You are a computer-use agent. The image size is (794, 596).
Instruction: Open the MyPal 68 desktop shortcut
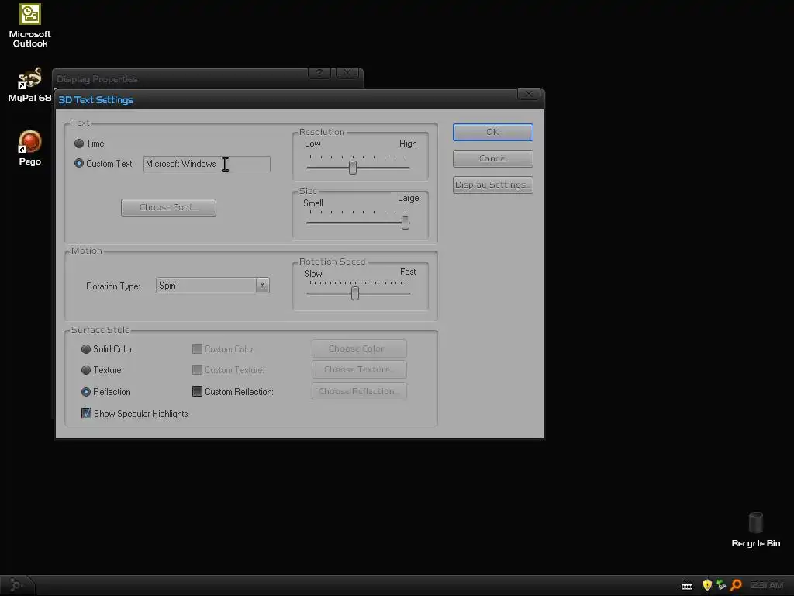pyautogui.click(x=30, y=84)
